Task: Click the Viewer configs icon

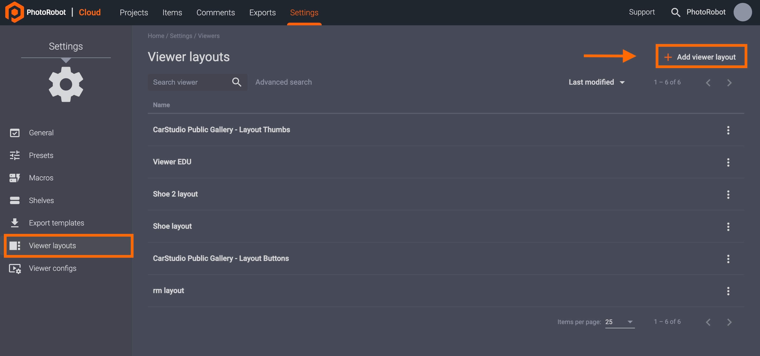Action: point(15,268)
